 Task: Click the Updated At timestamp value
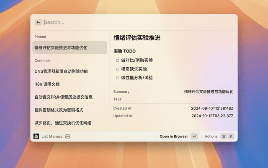pyautogui.click(x=212, y=116)
